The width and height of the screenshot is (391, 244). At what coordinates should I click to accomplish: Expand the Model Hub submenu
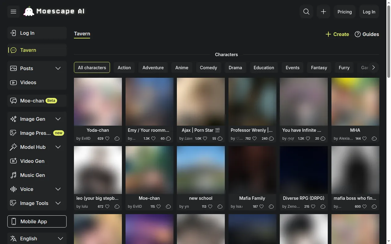58,147
